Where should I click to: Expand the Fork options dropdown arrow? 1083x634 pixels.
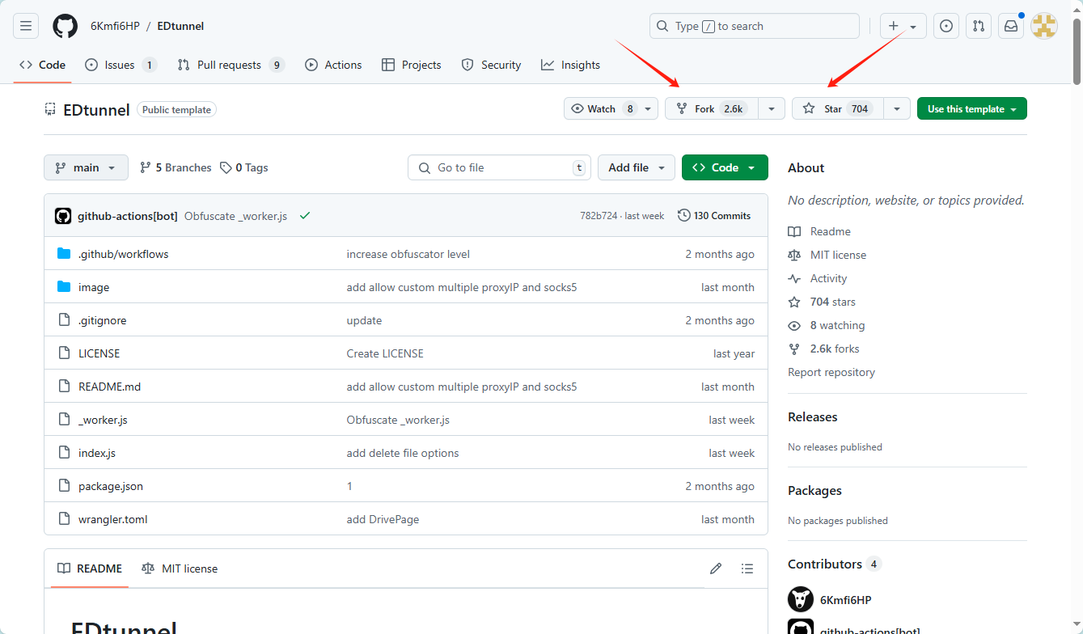772,108
